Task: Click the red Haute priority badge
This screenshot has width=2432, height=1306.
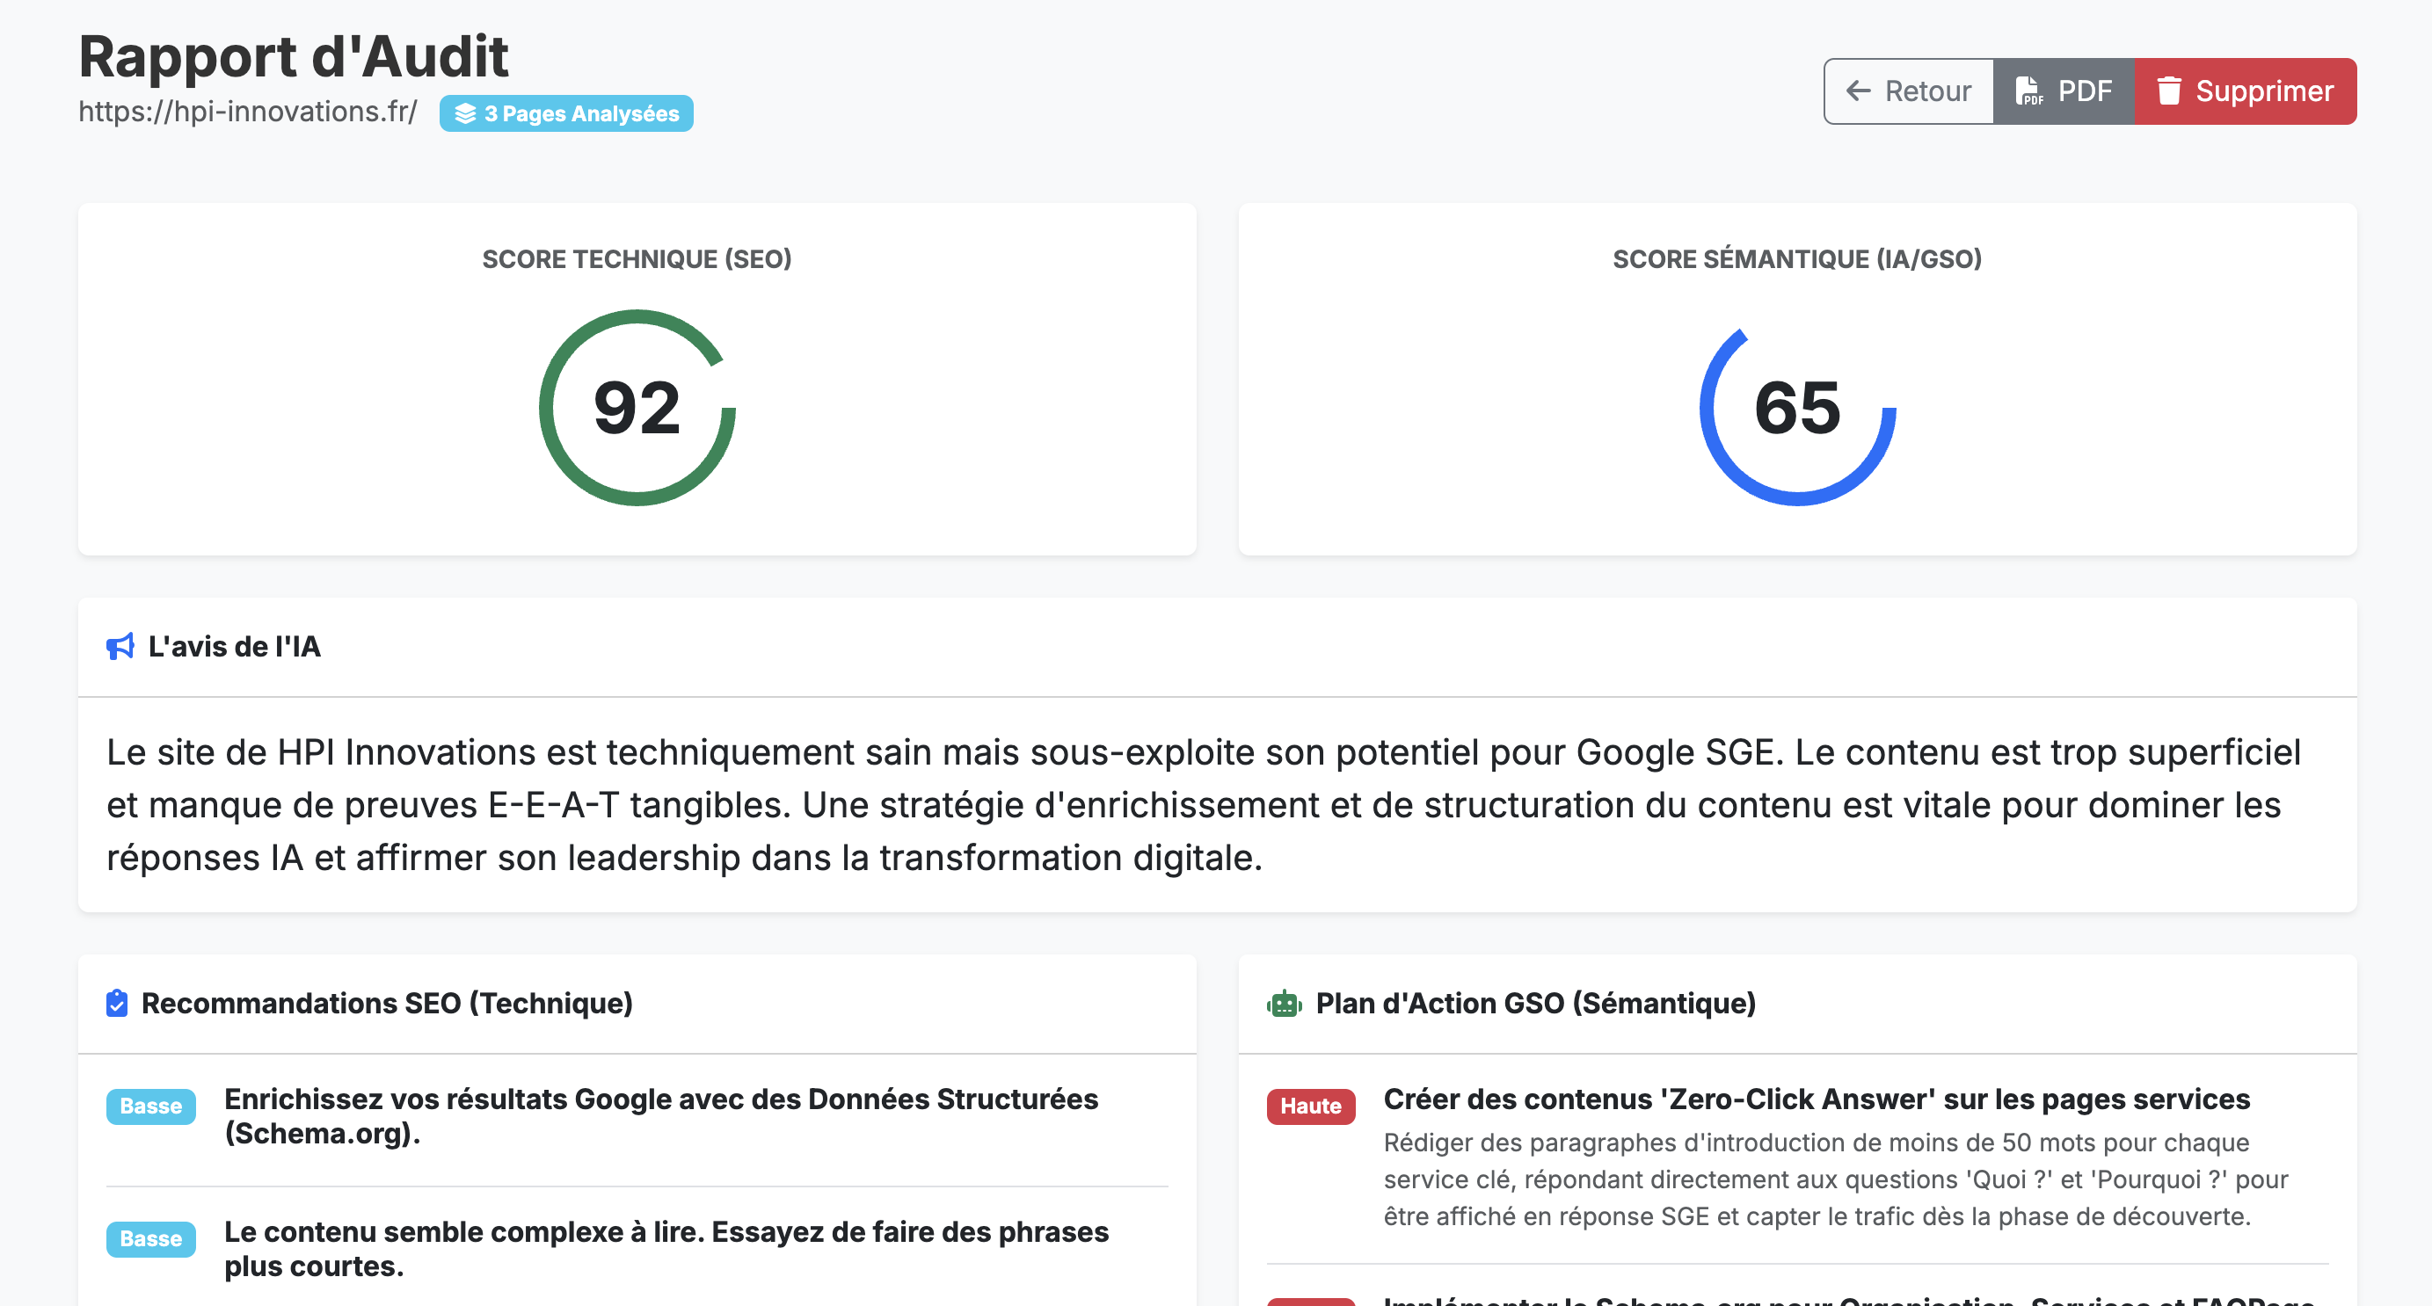Action: [1310, 1106]
